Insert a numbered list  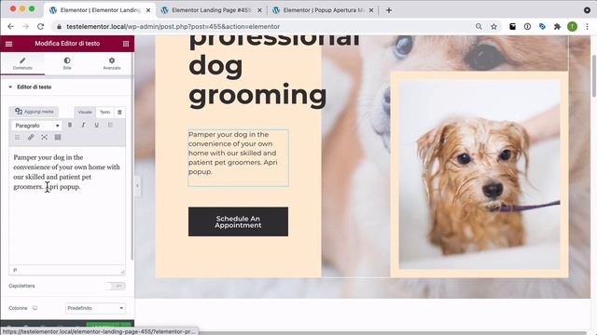tap(18, 137)
